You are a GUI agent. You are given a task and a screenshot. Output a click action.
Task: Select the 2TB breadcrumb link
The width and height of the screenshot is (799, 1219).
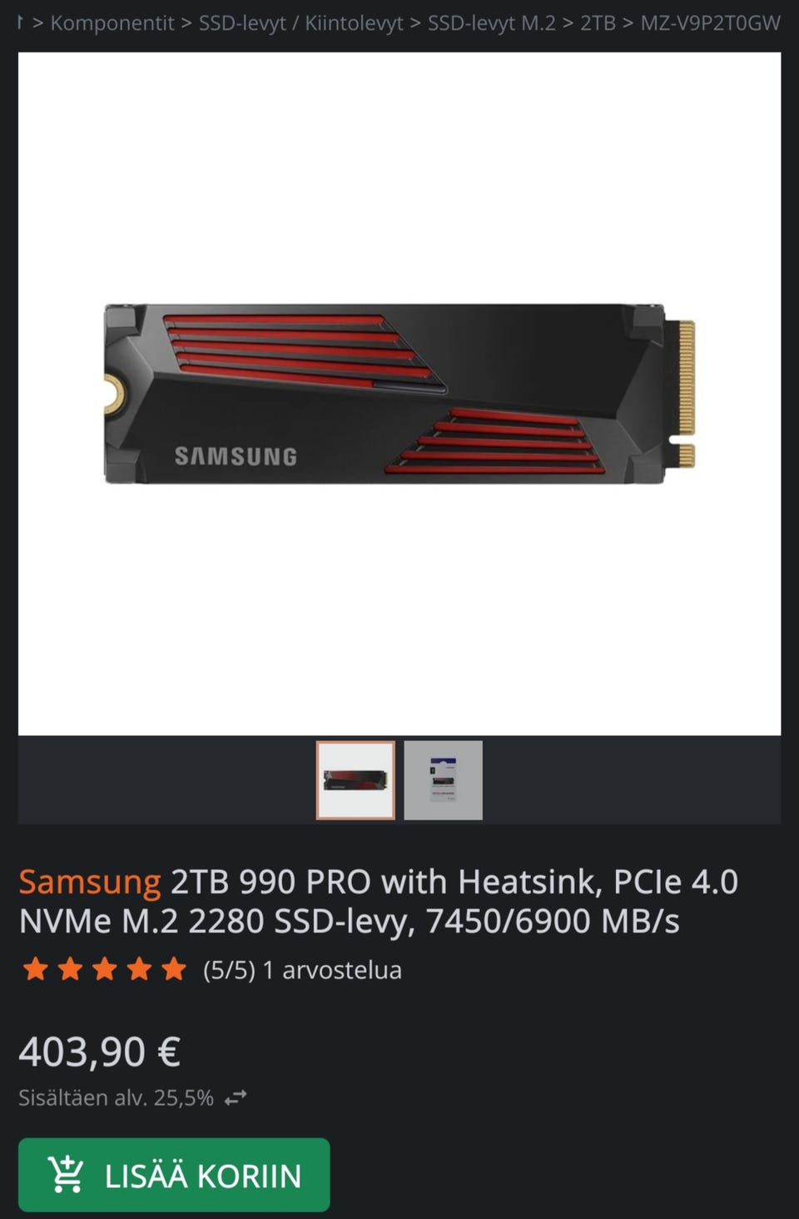(598, 22)
